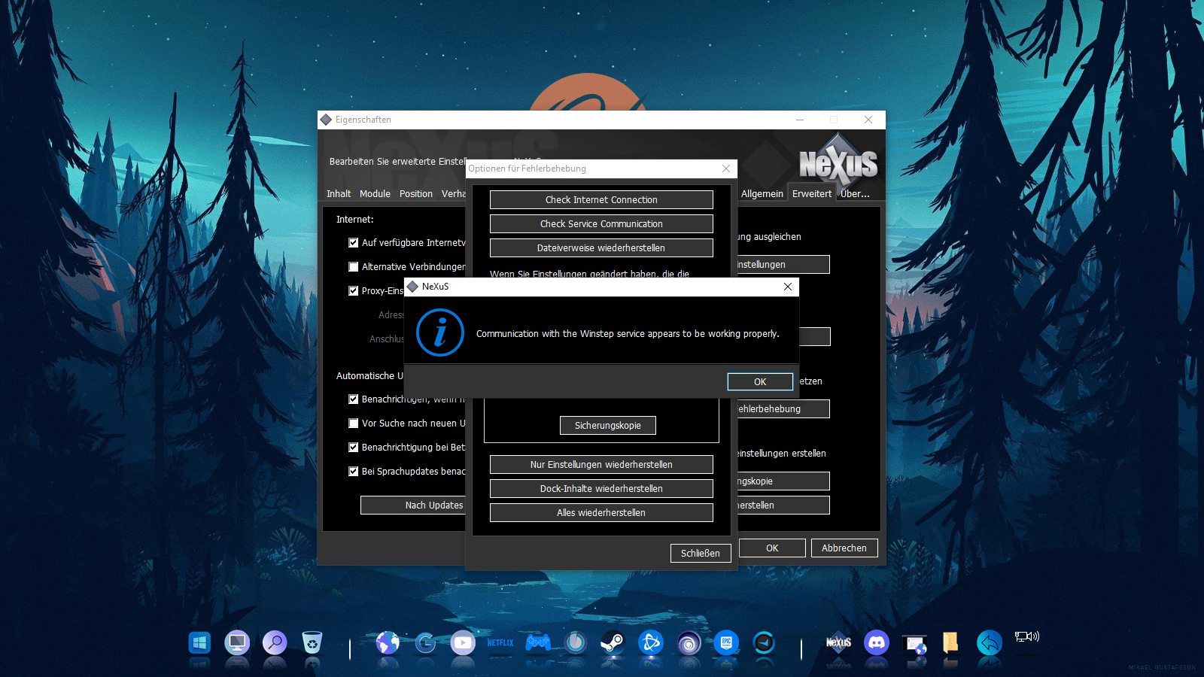Open the Battle.net launcher icon
Image resolution: width=1204 pixels, height=677 pixels.
650,643
